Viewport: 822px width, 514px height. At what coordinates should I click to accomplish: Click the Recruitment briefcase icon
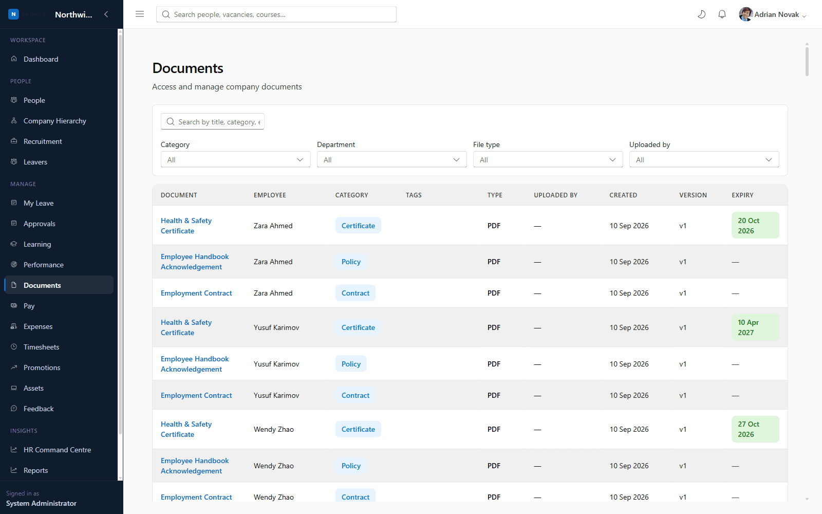pyautogui.click(x=14, y=141)
